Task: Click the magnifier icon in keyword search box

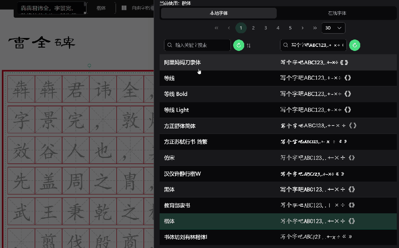Action: pyautogui.click(x=169, y=45)
